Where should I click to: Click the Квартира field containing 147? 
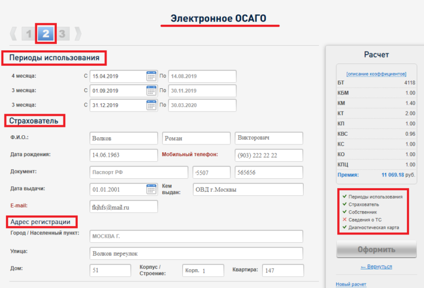pos(282,270)
